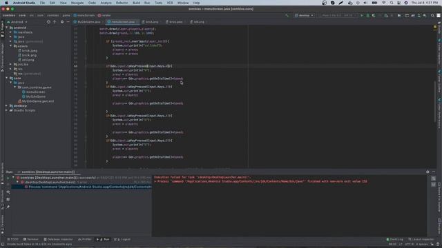This screenshot has height=248, width=442.
Task: Switch to the brick.png editor tab
Action: click(151, 22)
